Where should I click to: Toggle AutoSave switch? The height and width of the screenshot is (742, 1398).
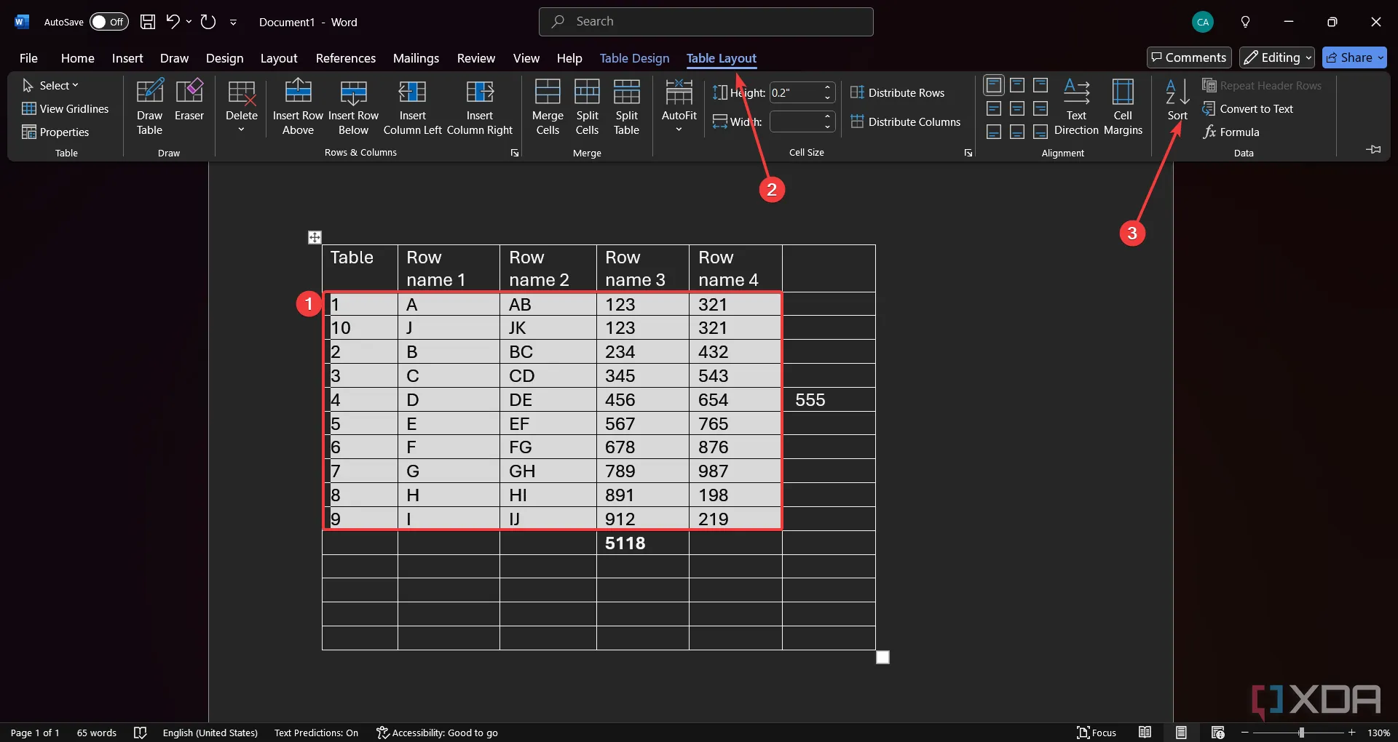point(109,22)
